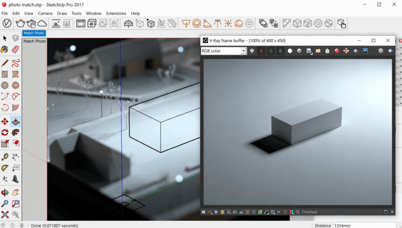Select the Polygon tool

pos(15,85)
